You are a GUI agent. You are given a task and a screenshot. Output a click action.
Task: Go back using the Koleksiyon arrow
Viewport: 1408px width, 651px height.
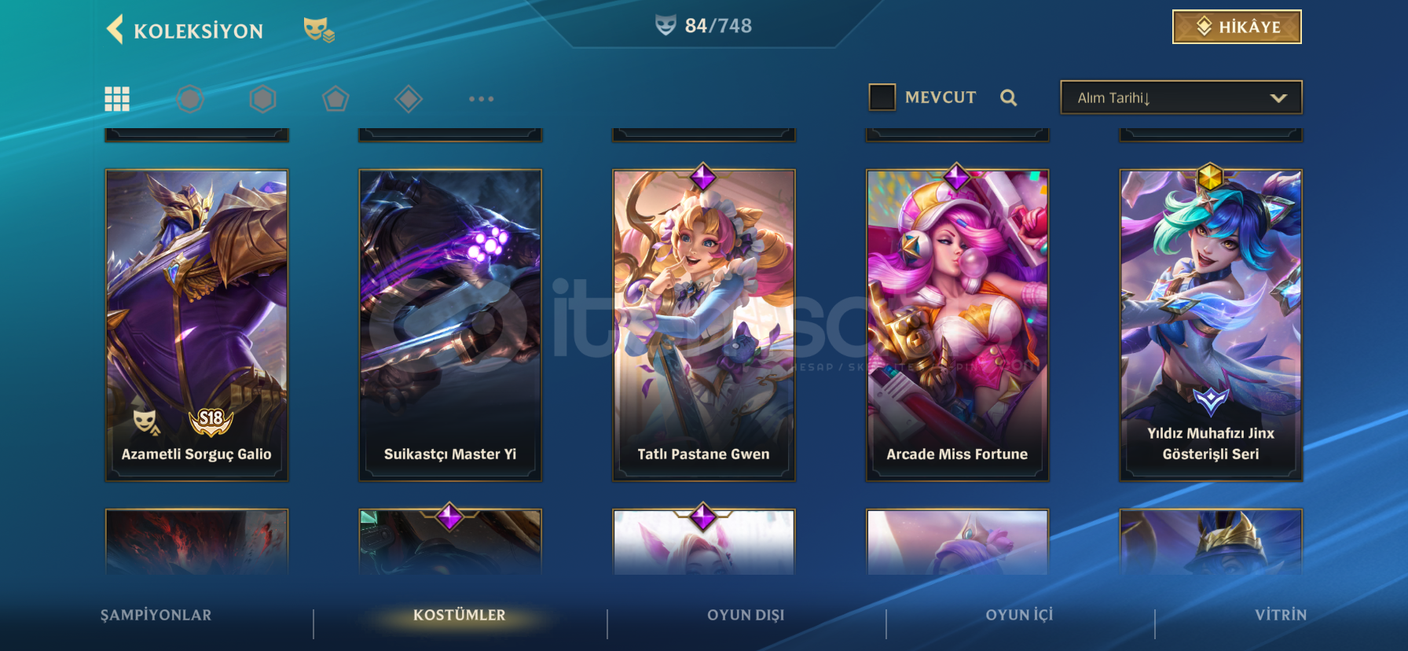tap(115, 30)
